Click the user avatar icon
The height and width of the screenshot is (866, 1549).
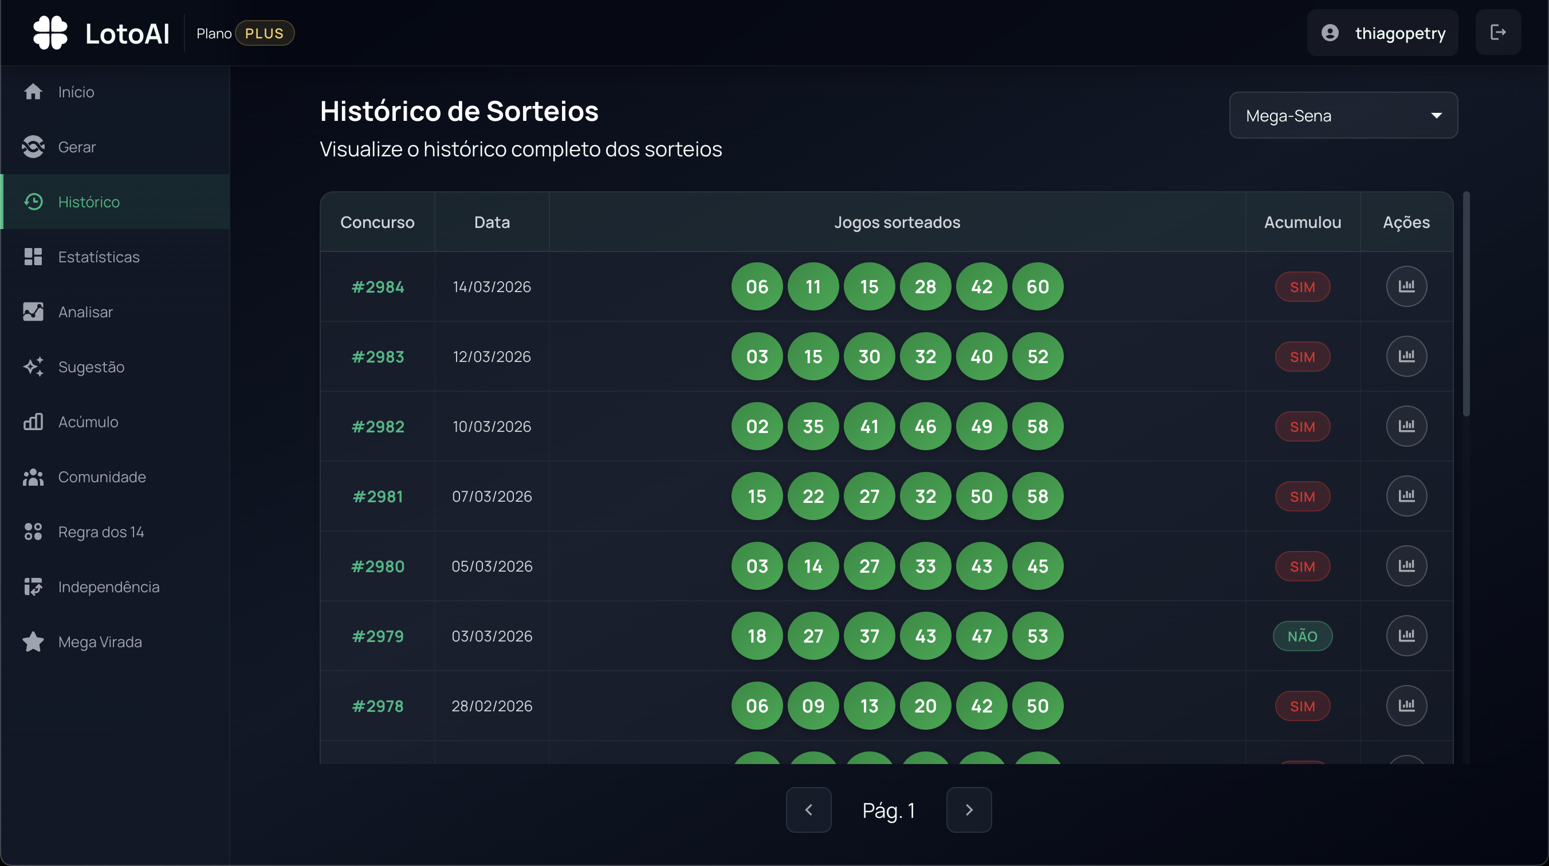pos(1330,33)
